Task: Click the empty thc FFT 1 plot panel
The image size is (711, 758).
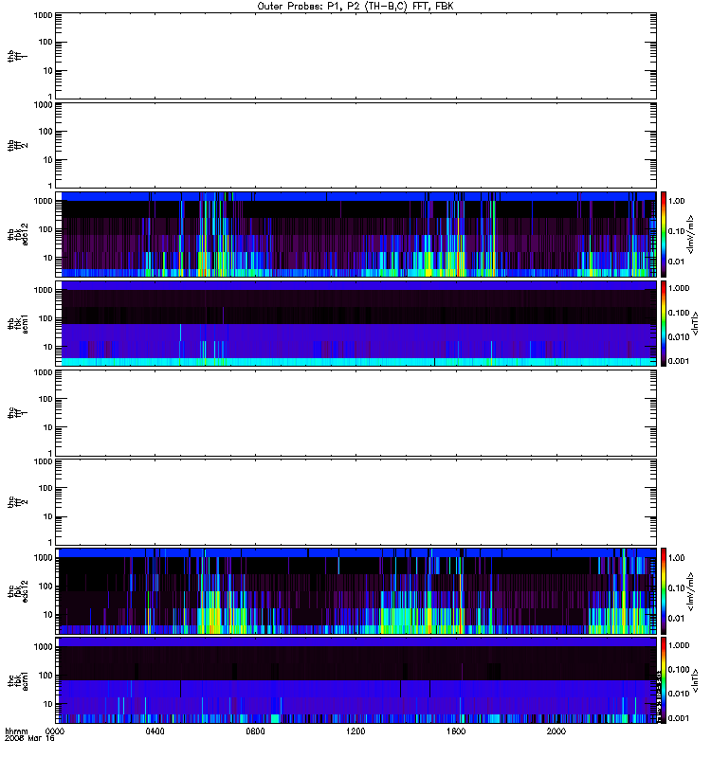Action: tap(356, 413)
